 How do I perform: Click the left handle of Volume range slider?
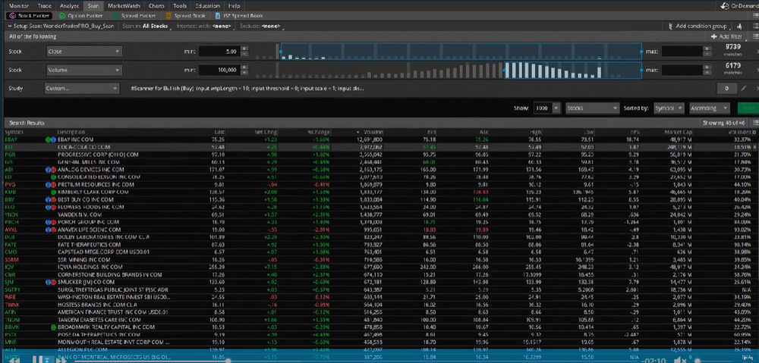click(x=505, y=70)
